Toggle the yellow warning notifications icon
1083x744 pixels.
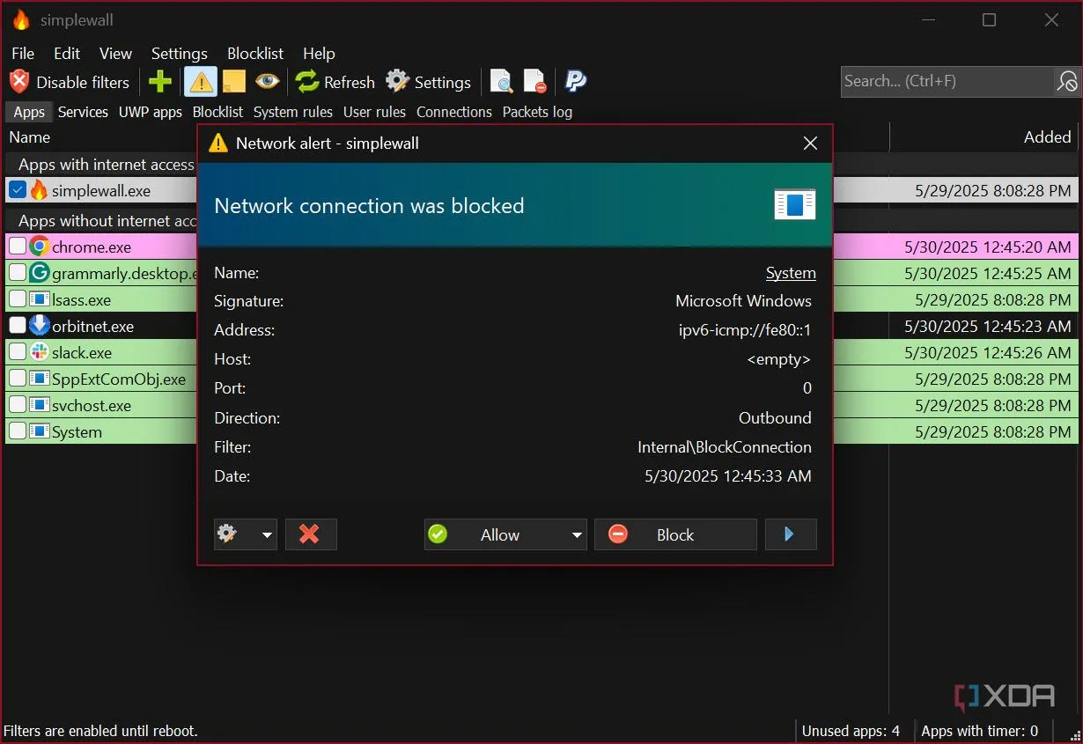click(202, 82)
